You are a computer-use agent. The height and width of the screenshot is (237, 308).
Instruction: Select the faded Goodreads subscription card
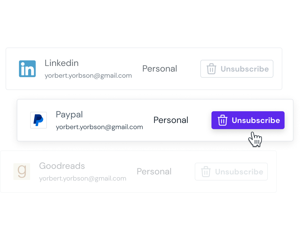coord(138,172)
